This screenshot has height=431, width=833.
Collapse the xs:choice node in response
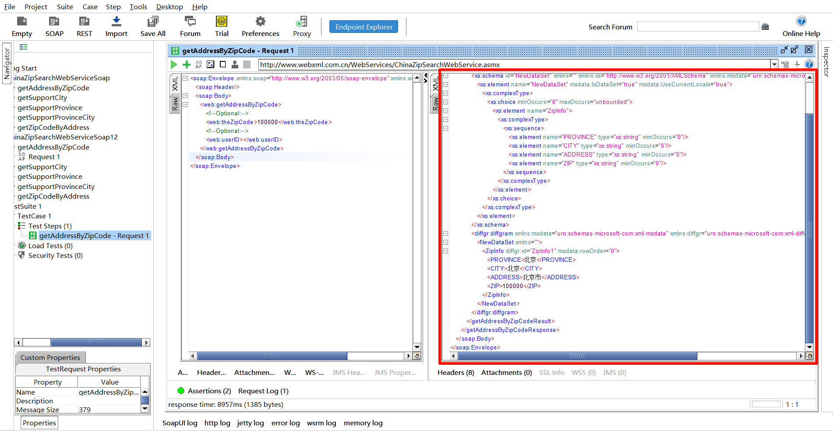pyautogui.click(x=446, y=102)
